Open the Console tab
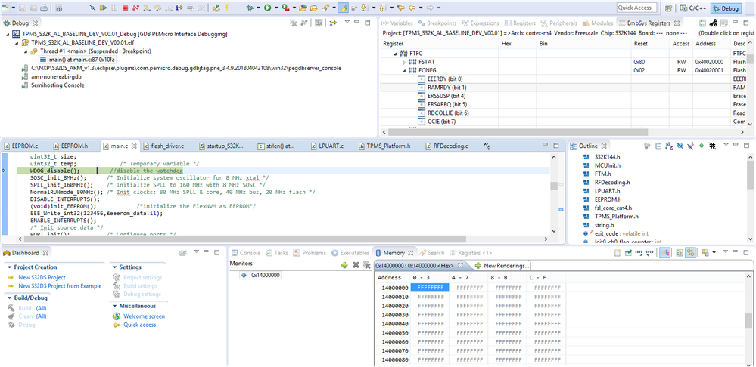756x367 pixels. click(x=249, y=253)
